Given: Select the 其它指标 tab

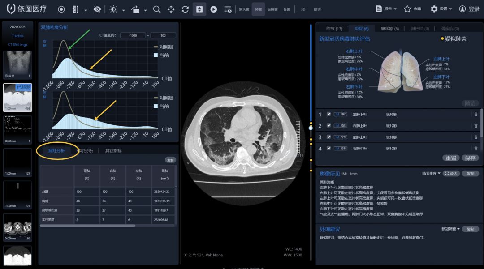Looking at the screenshot, I should tap(113, 151).
